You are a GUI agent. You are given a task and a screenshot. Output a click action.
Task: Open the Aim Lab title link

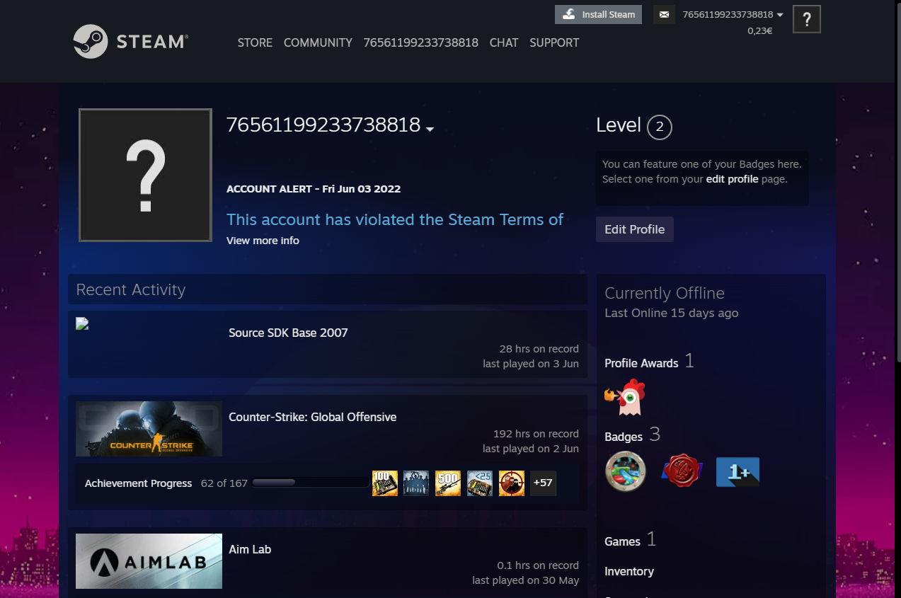pyautogui.click(x=250, y=549)
